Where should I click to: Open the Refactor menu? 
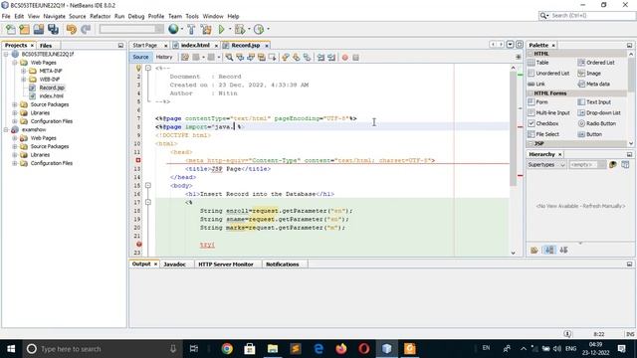(100, 16)
